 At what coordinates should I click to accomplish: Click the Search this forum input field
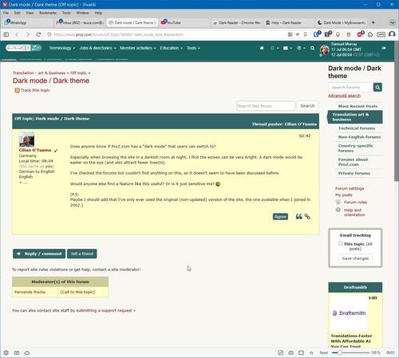266,106
